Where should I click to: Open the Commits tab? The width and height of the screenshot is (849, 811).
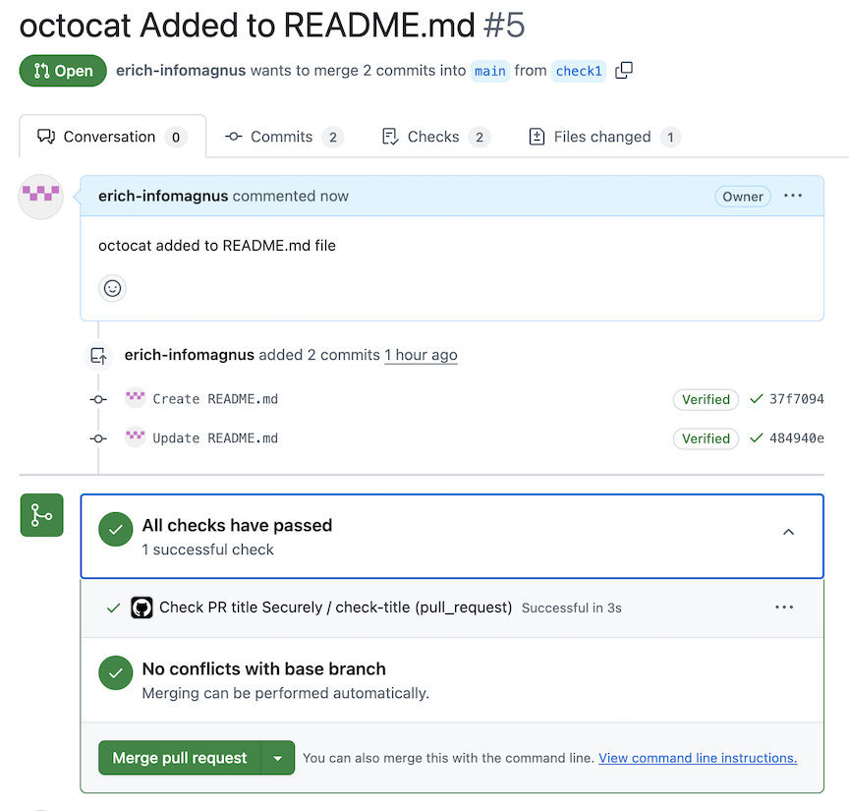(x=283, y=137)
